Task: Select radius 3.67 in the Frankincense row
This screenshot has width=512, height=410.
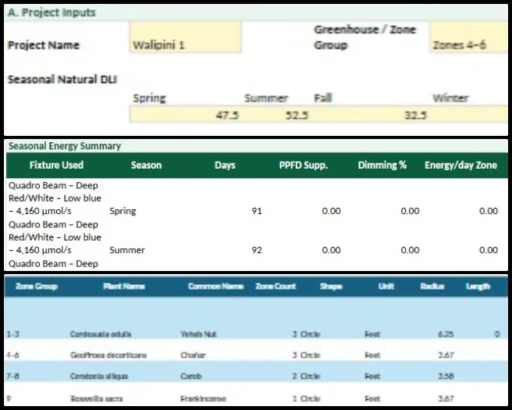Action: [x=446, y=398]
